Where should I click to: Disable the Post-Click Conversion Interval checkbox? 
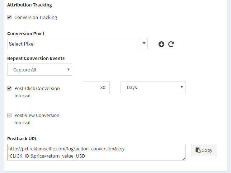[x=9, y=88]
